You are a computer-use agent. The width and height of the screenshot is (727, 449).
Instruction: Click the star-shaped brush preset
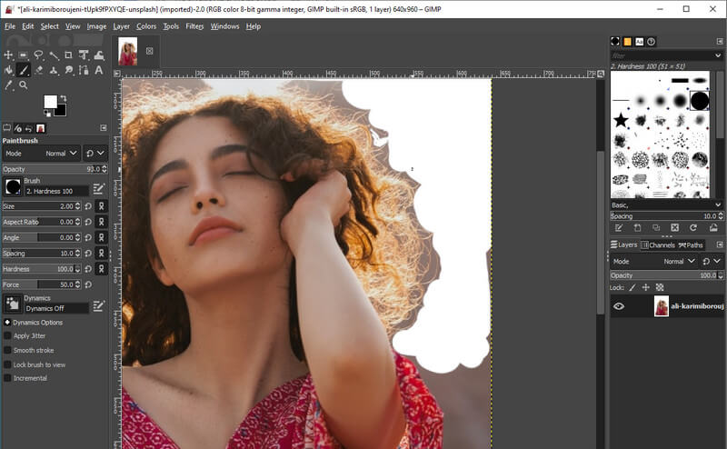coord(621,120)
